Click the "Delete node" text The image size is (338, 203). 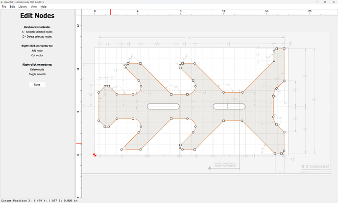[37, 70]
